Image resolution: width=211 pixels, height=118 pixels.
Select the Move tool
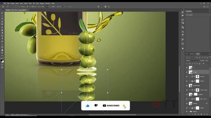tap(2, 13)
